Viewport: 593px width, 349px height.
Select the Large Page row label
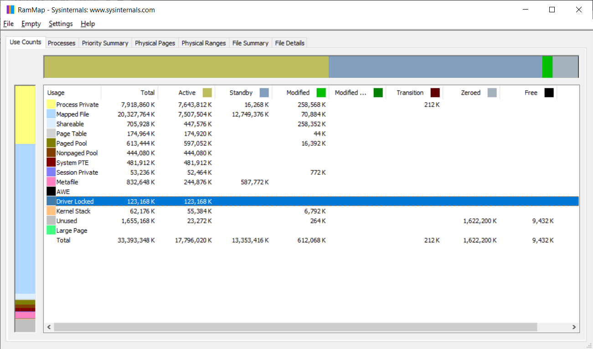72,231
